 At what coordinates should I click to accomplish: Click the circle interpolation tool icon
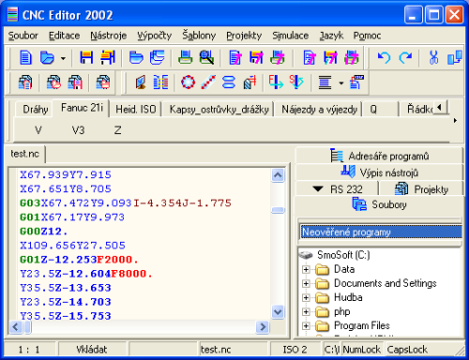pyautogui.click(x=188, y=82)
